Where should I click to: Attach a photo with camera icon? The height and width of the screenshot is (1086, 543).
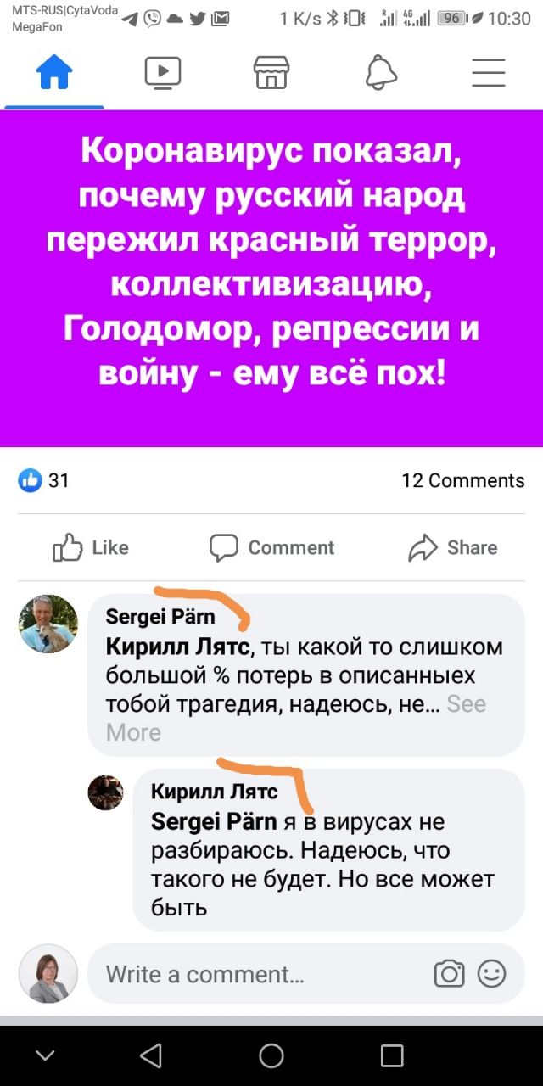click(450, 973)
